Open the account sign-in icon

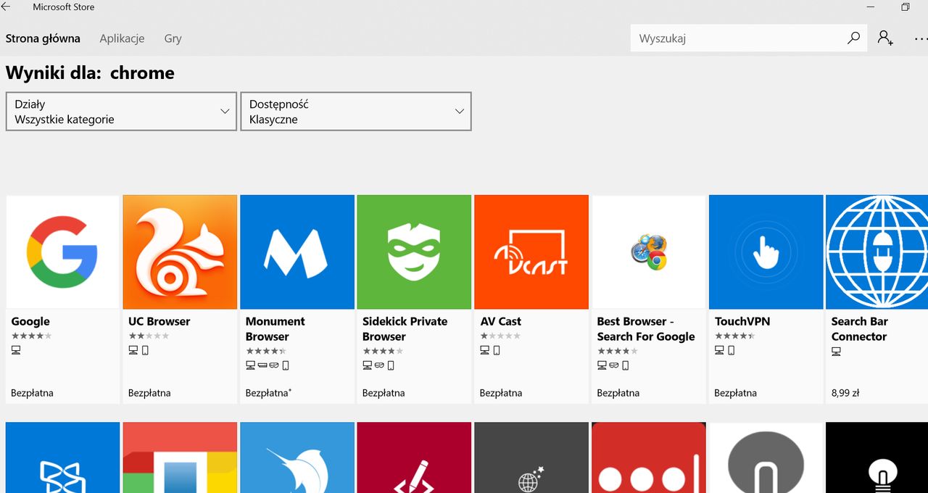(885, 38)
